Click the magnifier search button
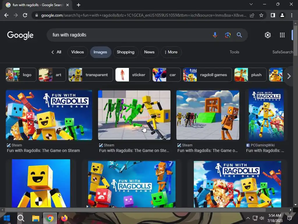The height and width of the screenshot is (224, 298). [239, 35]
